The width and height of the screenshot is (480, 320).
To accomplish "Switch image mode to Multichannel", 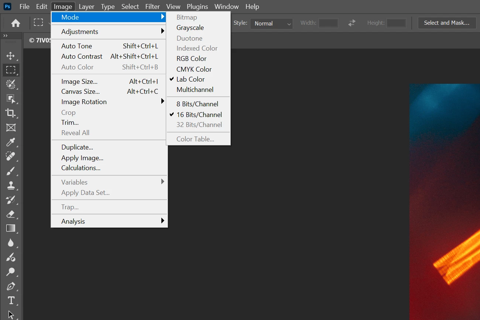I will [x=198, y=90].
